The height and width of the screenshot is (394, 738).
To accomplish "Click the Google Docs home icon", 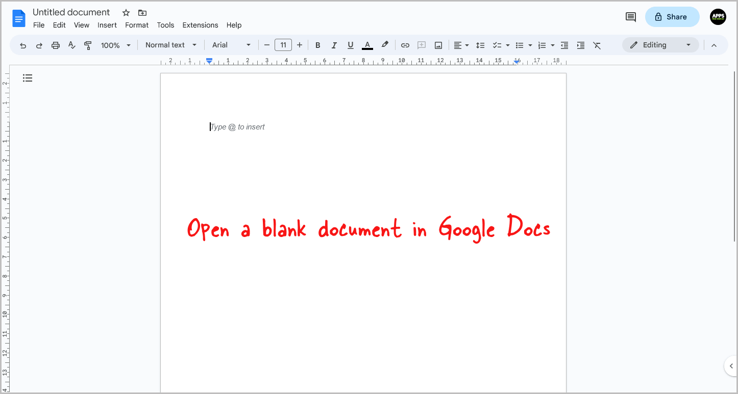I will [19, 19].
